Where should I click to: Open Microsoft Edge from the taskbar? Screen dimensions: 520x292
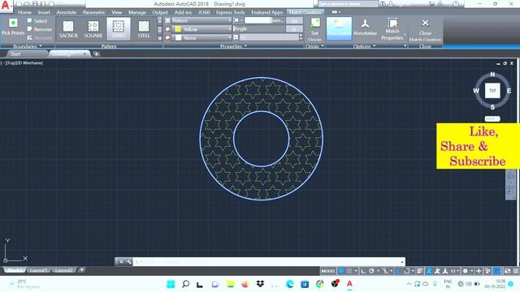coord(290,284)
